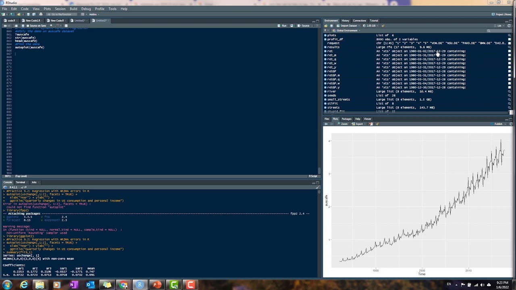The height and width of the screenshot is (290, 516).
Task: Switch to the Packages tab
Action: (347, 119)
